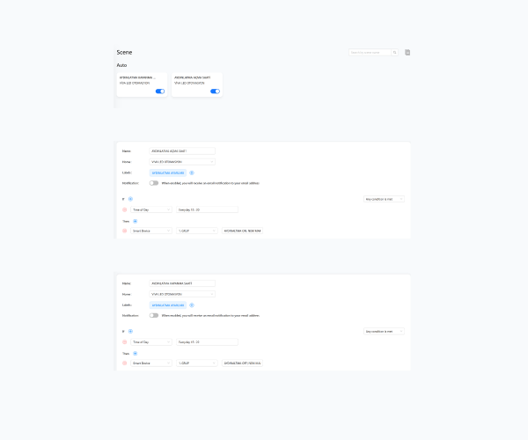This screenshot has width=528, height=440.
Task: Select the label tag in AÇMA SAATİ form
Action: tap(168, 172)
